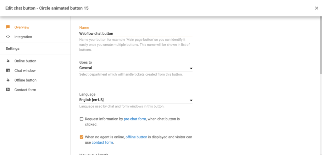Click the Overview chat bubble icon

(8, 27)
